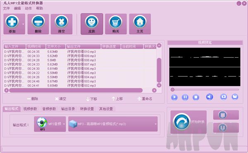Click the 删除 toolbar minus icon
Viewport: 248px width, 153px height.
tap(38, 21)
